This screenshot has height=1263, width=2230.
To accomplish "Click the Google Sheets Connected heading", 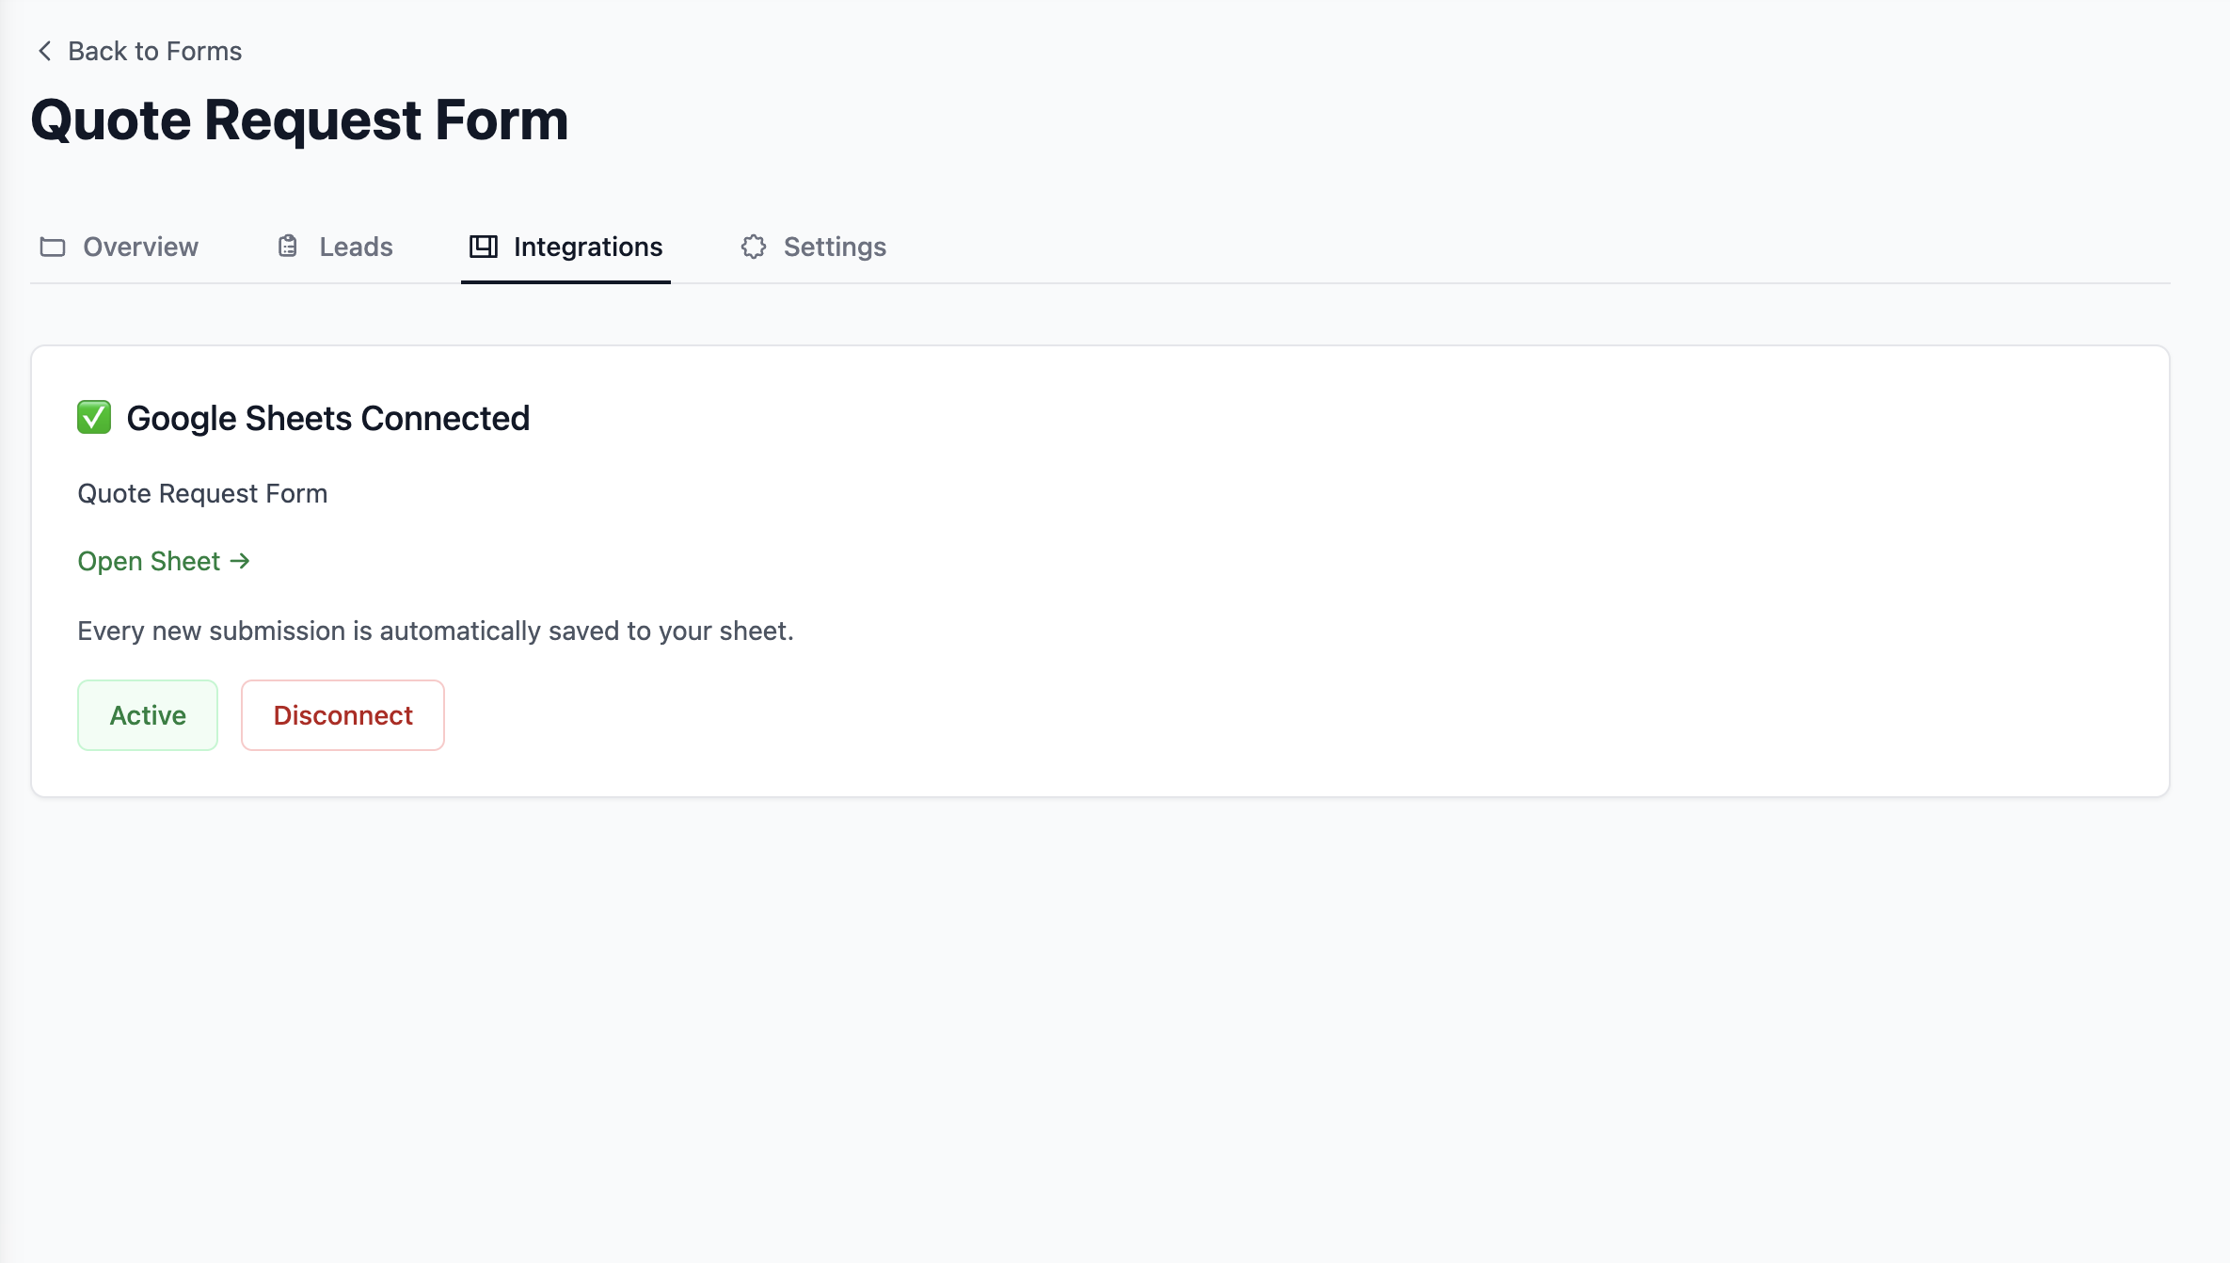I will pyautogui.click(x=328, y=418).
